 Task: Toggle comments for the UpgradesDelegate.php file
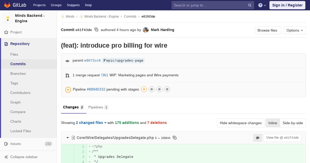(258, 138)
